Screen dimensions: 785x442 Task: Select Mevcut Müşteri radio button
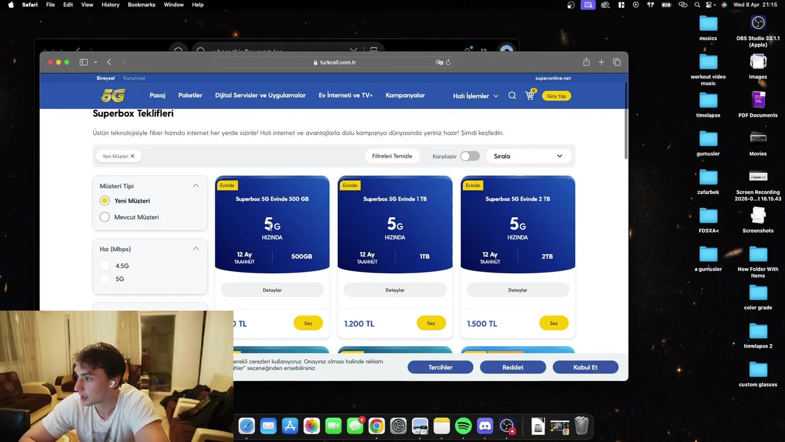[x=105, y=217]
